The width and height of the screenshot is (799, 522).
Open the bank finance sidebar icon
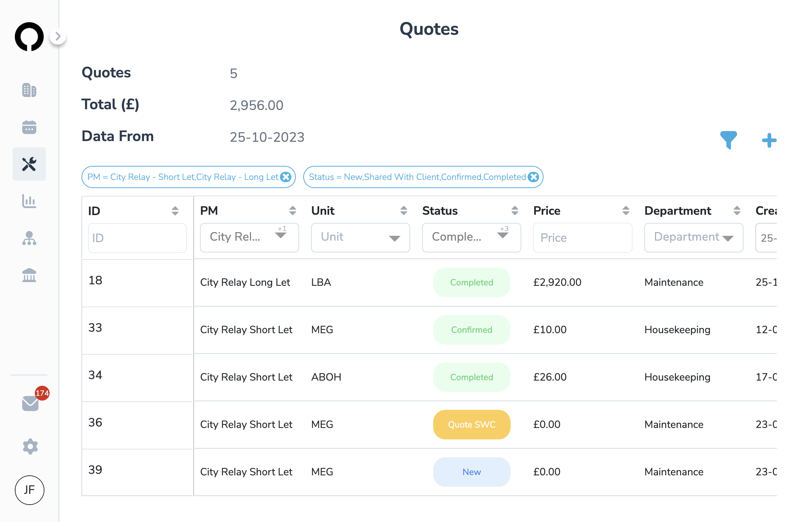coord(29,275)
